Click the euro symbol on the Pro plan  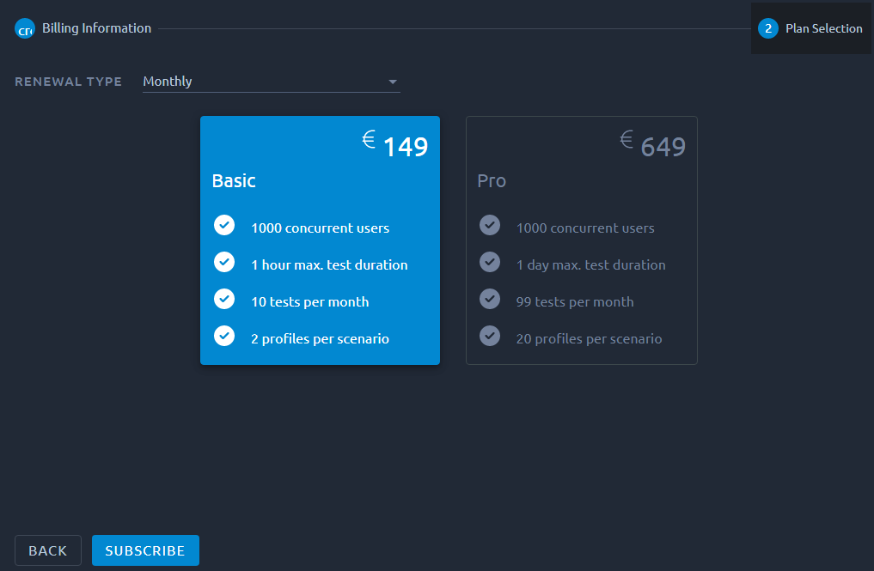click(x=626, y=139)
